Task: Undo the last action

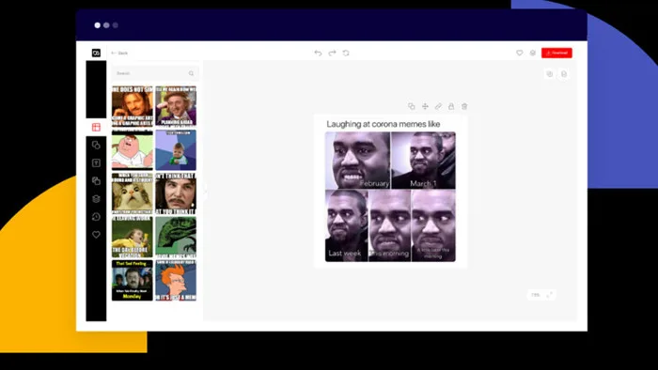Action: (318, 53)
